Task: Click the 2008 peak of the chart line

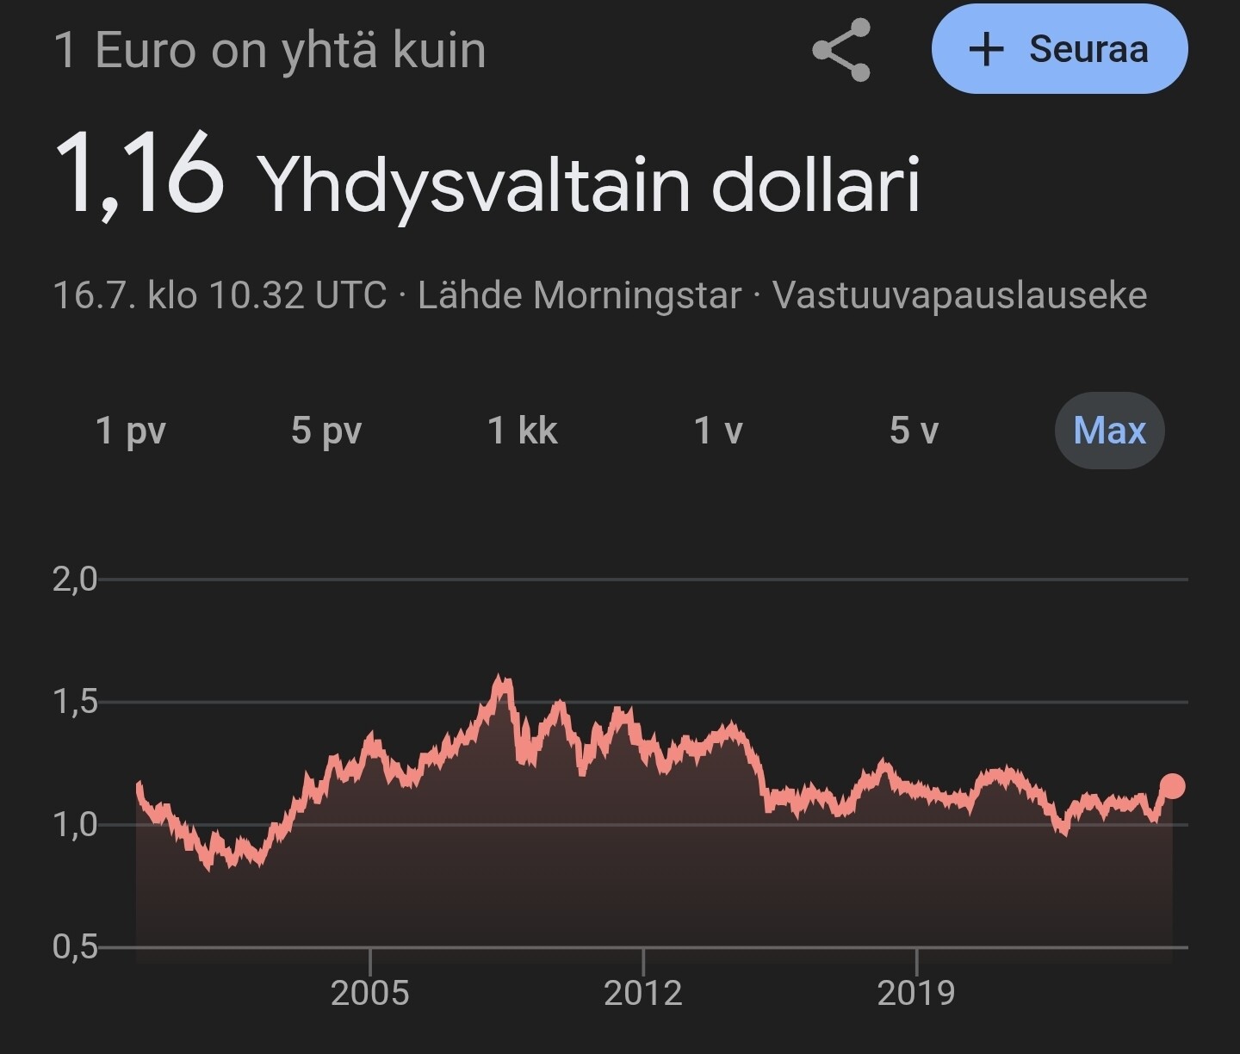Action: [x=502, y=681]
